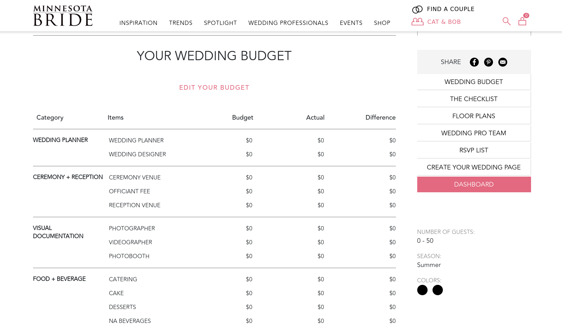562x329 pixels.
Task: Open the Wedding Professionals menu
Action: [x=288, y=23]
